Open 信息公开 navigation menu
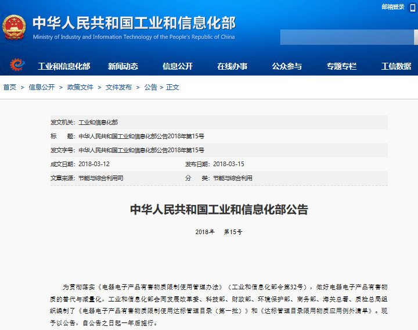Viewport: 418px width, 330px height. [178, 66]
